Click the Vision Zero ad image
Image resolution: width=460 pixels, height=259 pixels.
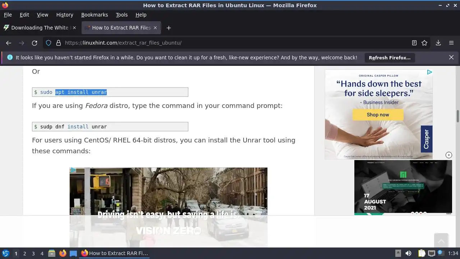168,207
